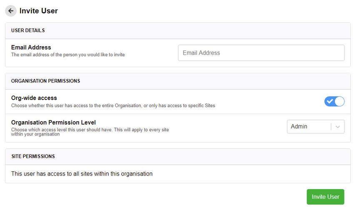Click the bold Email Address label
Viewport: 354px width, 210px height.
(x=31, y=47)
